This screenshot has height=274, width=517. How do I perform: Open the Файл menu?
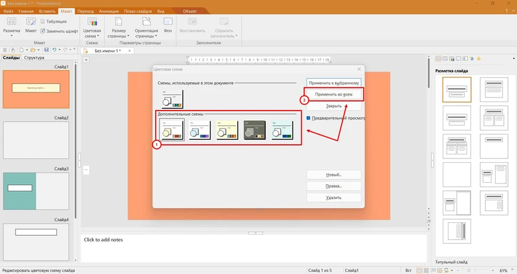[x=8, y=11]
